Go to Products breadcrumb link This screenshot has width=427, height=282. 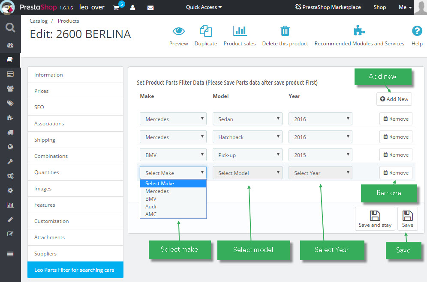[x=68, y=21]
